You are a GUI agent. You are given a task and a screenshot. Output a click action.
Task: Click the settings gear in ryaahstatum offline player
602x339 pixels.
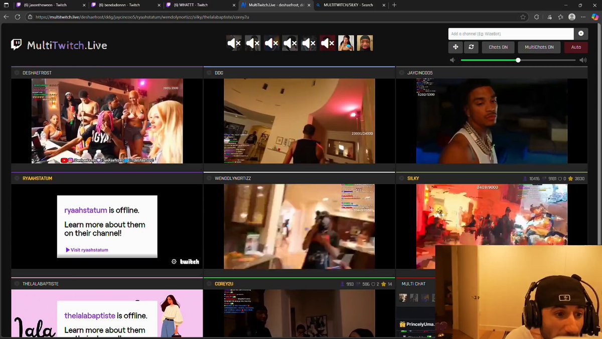[174, 262]
